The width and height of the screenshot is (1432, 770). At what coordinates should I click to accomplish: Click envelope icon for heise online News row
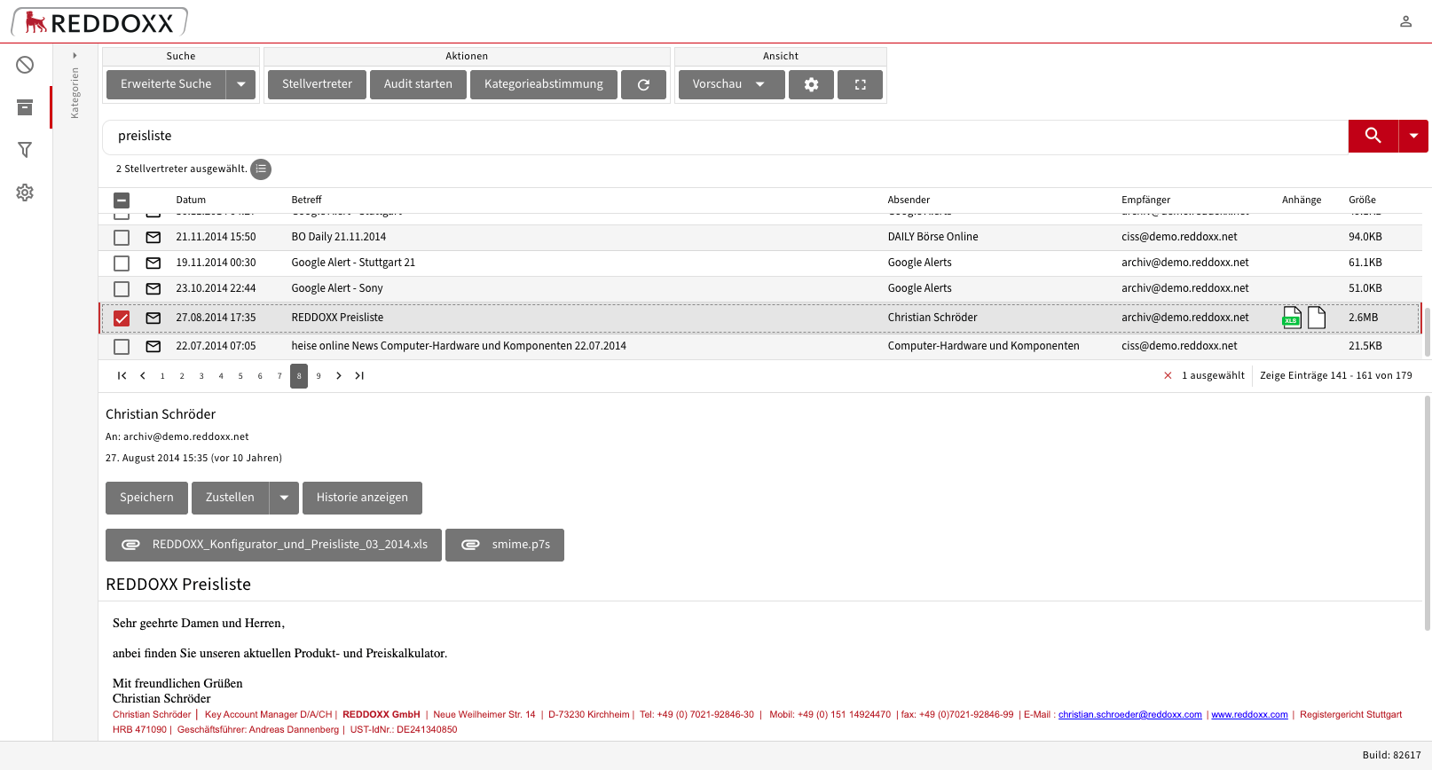coord(153,346)
